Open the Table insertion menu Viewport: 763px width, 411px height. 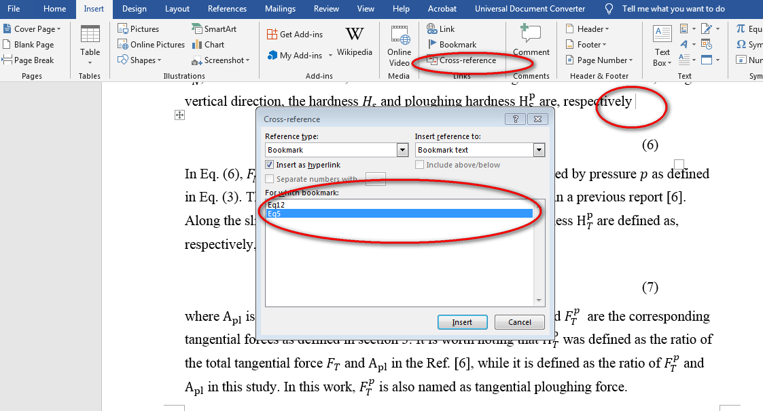click(x=90, y=45)
